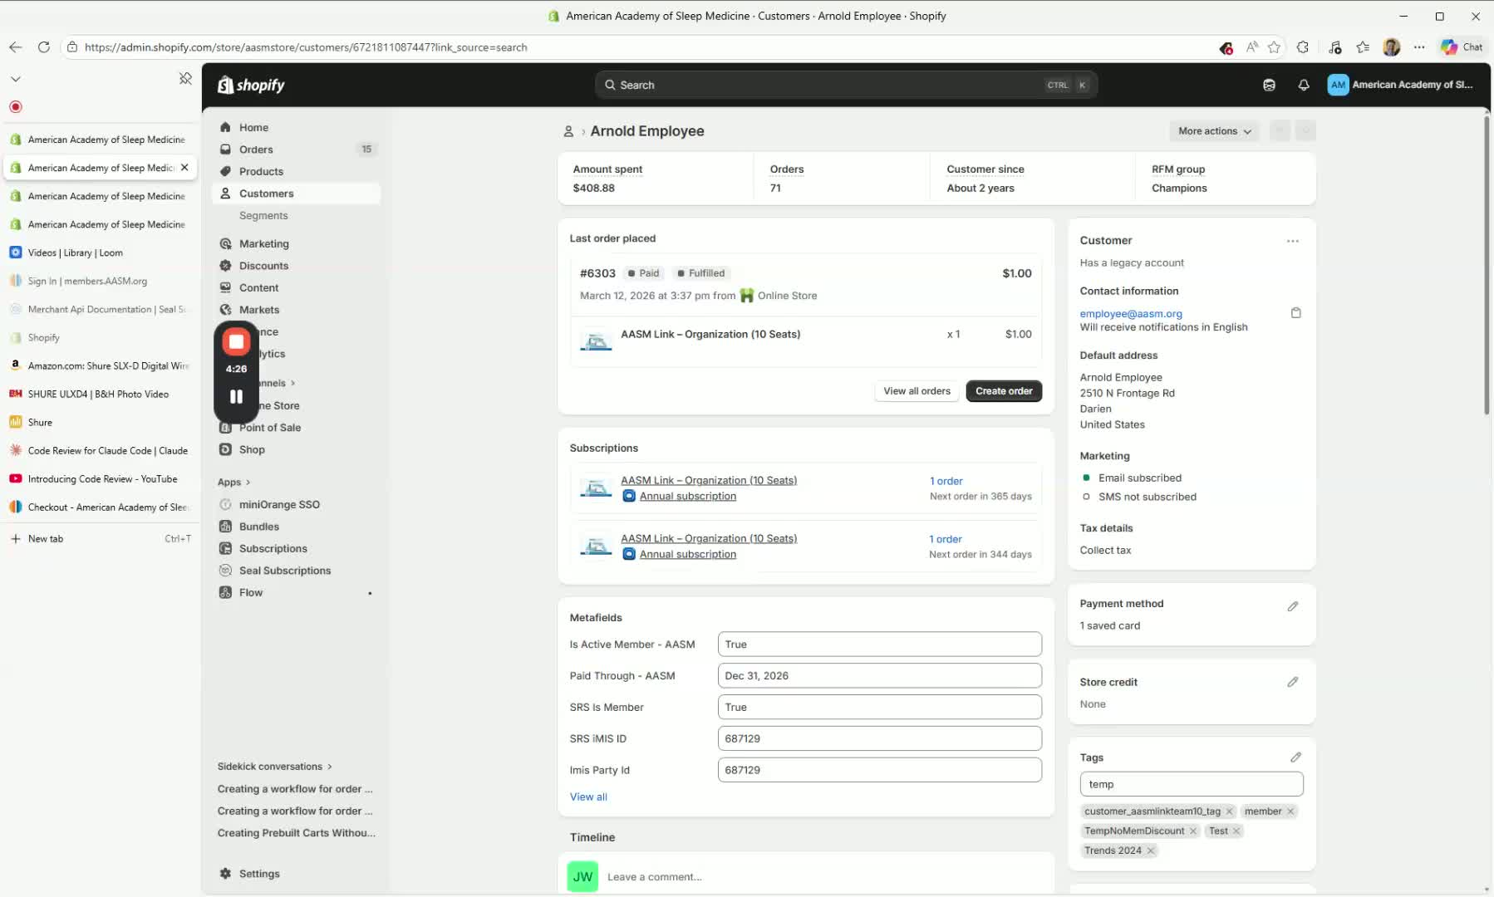This screenshot has height=897, width=1494.
Task: Open Products in sidebar
Action: pos(261,171)
